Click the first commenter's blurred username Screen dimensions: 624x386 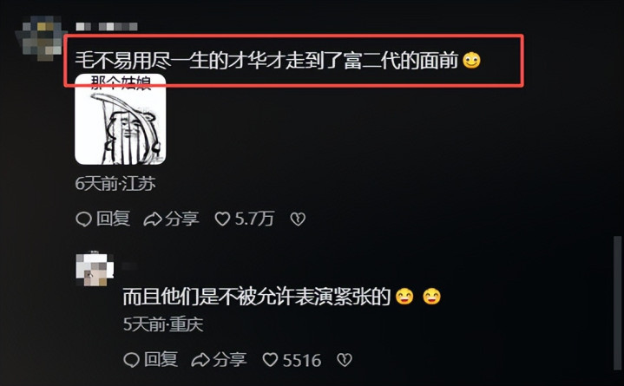point(107,27)
